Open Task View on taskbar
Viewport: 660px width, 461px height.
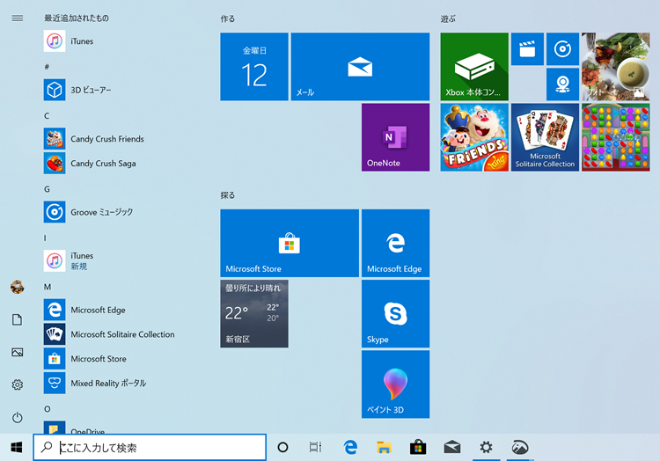315,448
